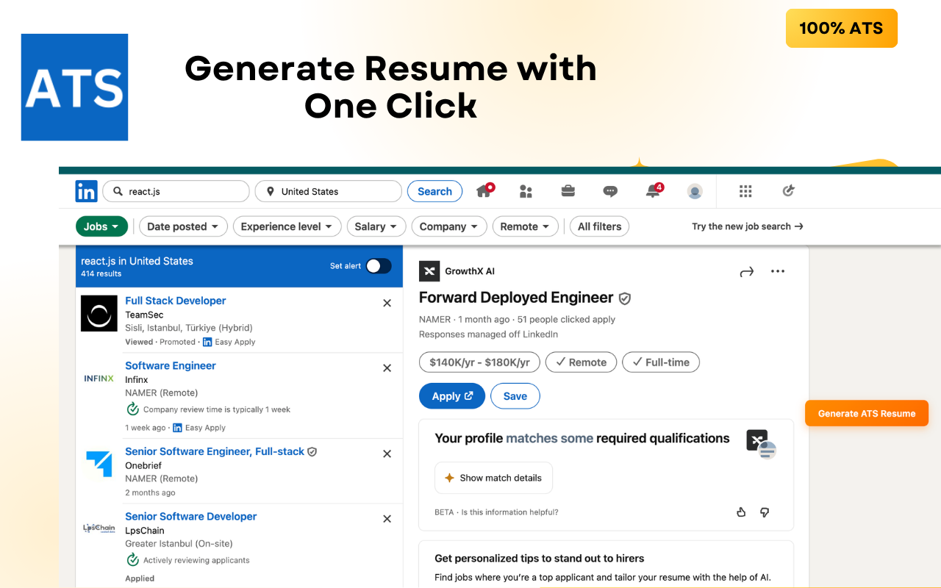Click the verified badge next to job title
The width and height of the screenshot is (941, 588).
[x=625, y=298]
